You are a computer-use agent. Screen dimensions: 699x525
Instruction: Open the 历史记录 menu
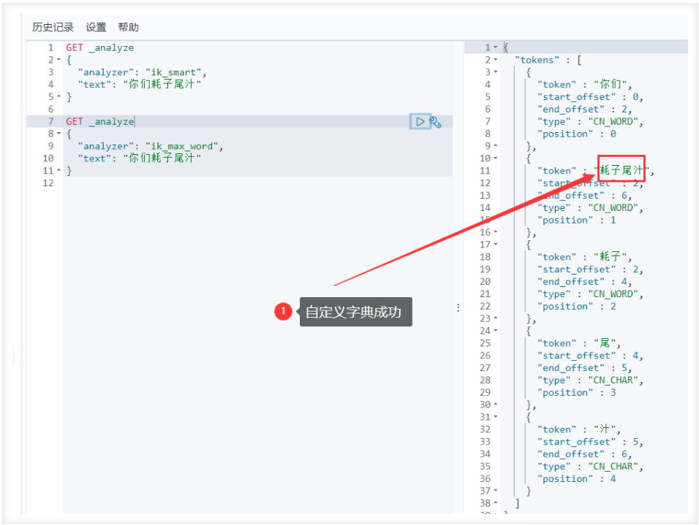coord(53,27)
